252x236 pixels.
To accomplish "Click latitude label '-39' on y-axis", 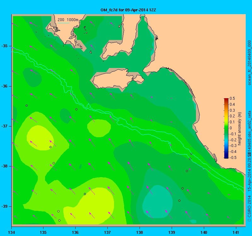I will click(4, 206).
